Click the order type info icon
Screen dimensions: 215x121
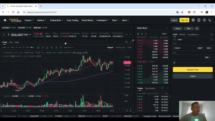click(x=211, y=35)
